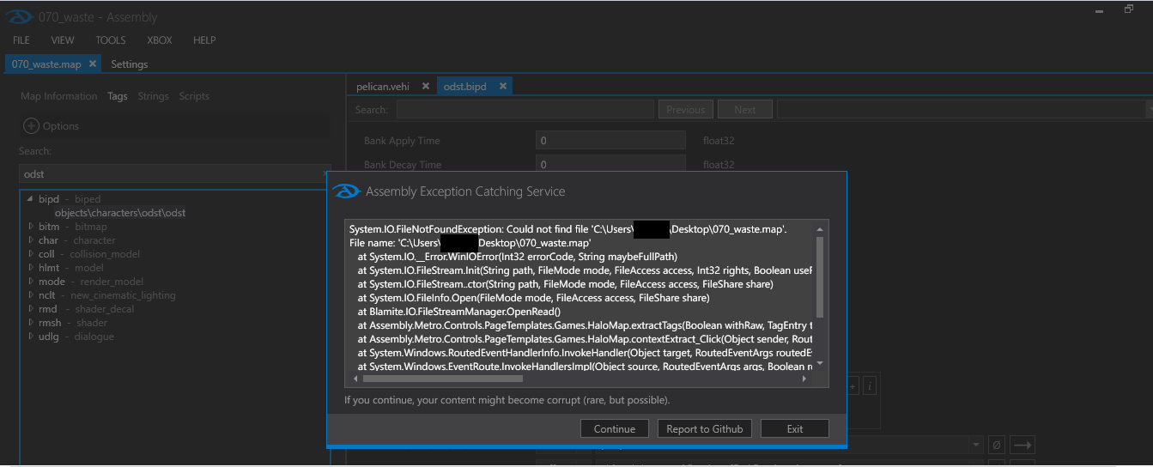Open the Map Information section
1153x467 pixels.
coord(59,96)
